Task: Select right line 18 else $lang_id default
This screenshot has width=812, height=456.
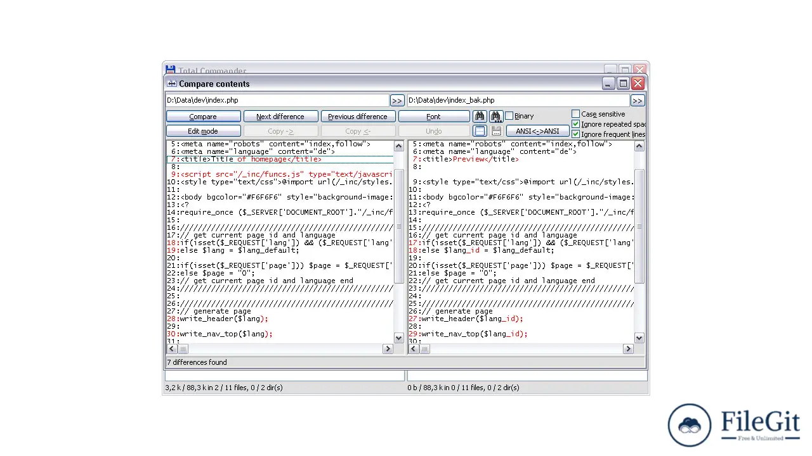Action: click(520, 250)
